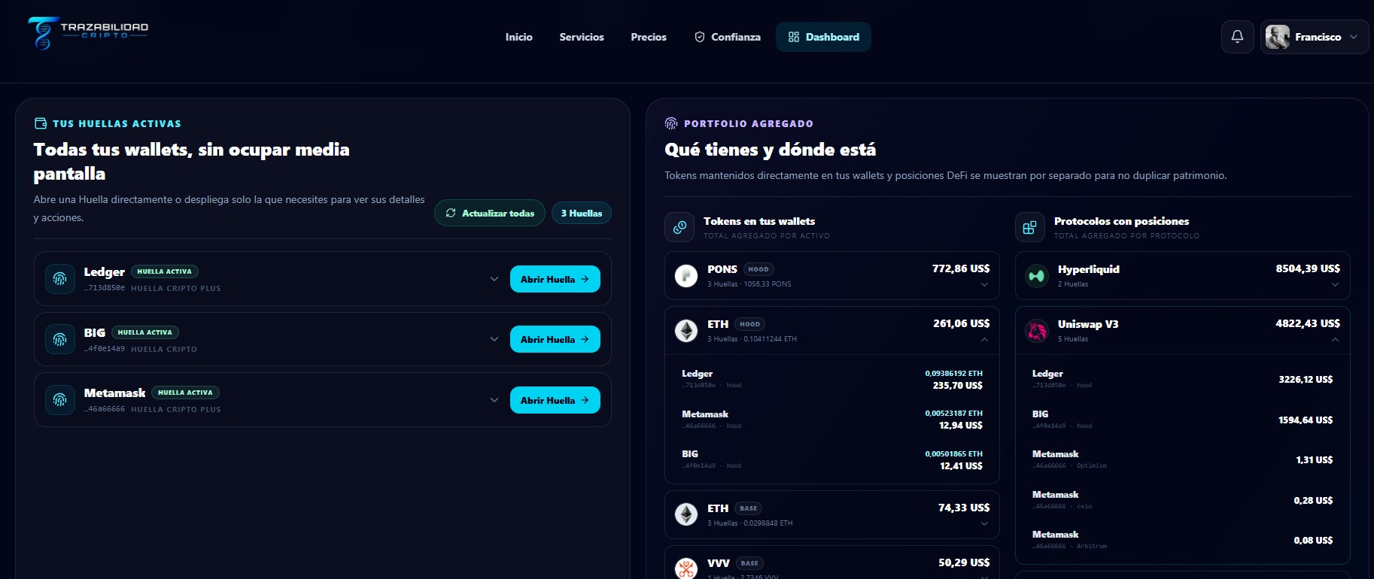Expand the BIG huella row
The width and height of the screenshot is (1374, 579).
click(x=494, y=339)
